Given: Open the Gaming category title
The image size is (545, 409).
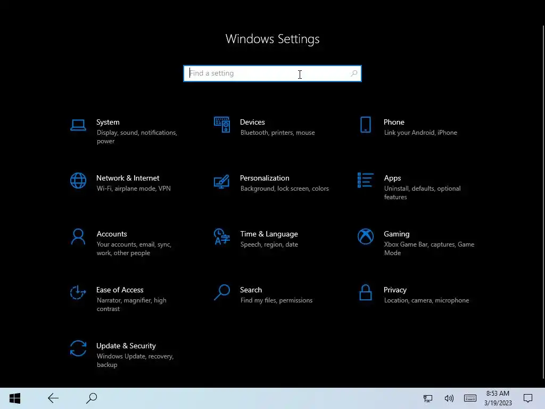Looking at the screenshot, I should click(x=397, y=234).
